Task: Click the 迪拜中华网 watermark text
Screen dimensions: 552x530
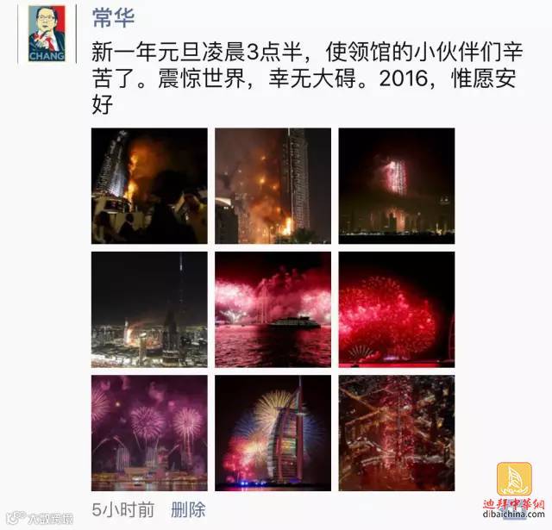Action: tap(514, 504)
